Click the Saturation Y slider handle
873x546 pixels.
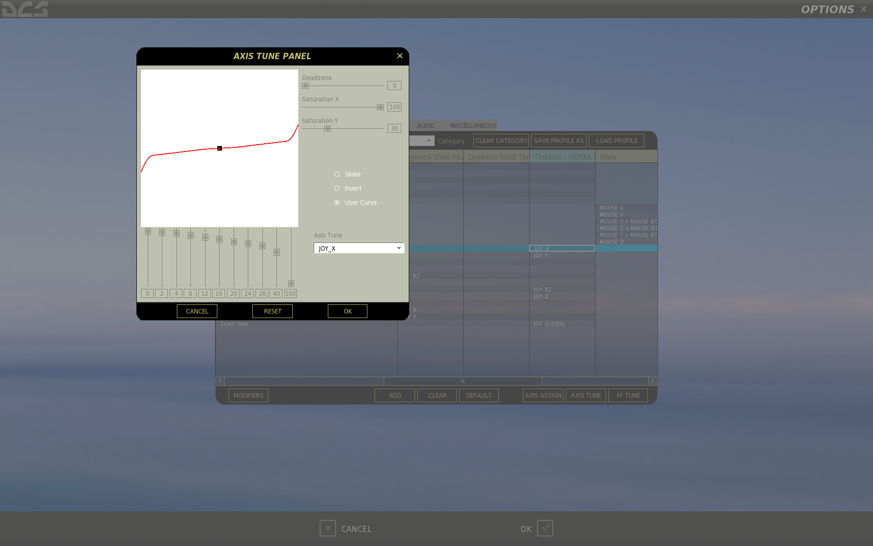point(327,128)
